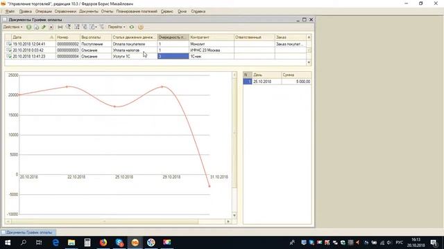Open the Правка menu

click(x=26, y=11)
